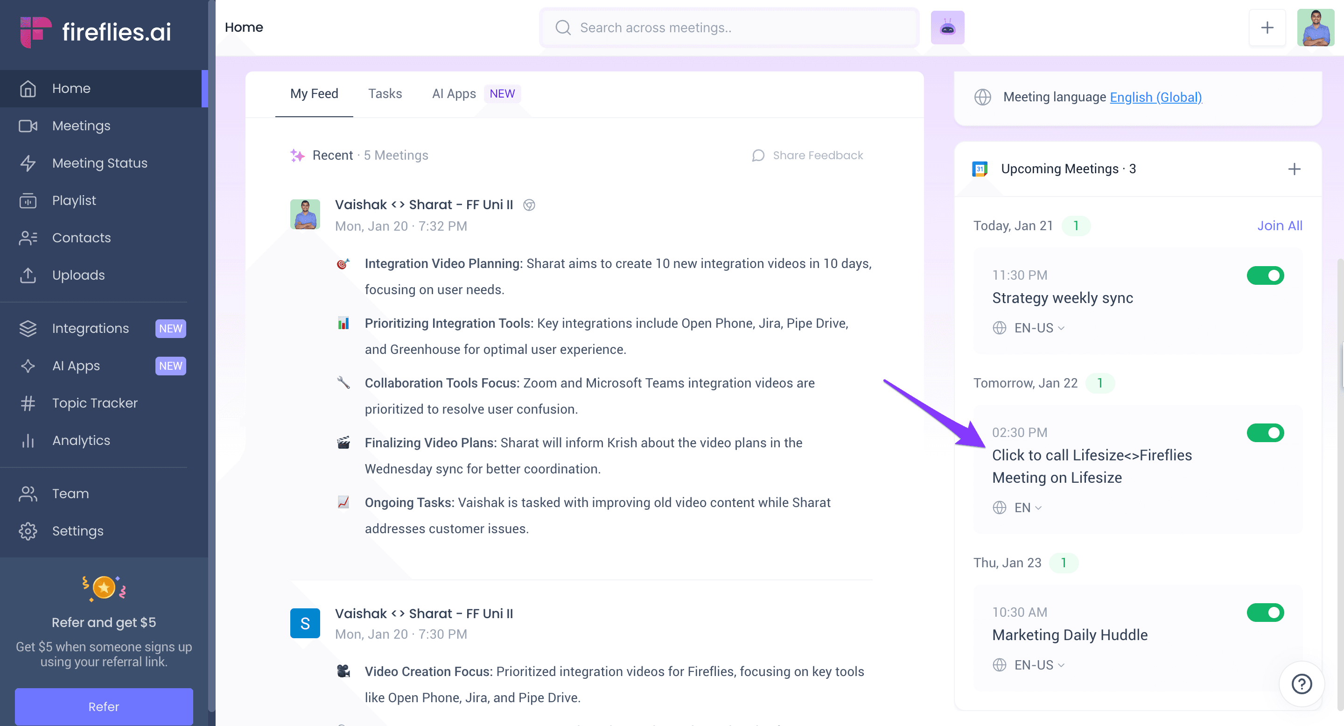Screen dimensions: 1344x726
Task: Click the Integration Video Planning summary line
Action: (x=618, y=276)
